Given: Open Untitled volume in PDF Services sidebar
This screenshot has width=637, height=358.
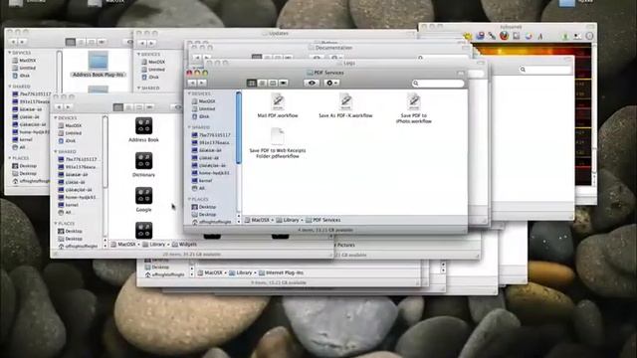Looking at the screenshot, I should click(204, 108).
